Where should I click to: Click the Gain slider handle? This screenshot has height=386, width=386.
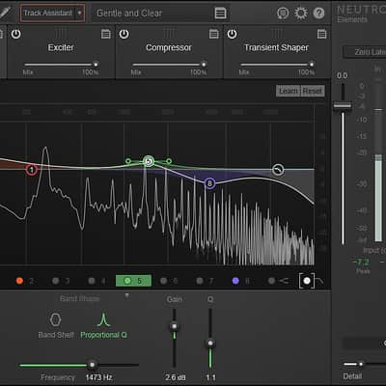click(x=175, y=326)
